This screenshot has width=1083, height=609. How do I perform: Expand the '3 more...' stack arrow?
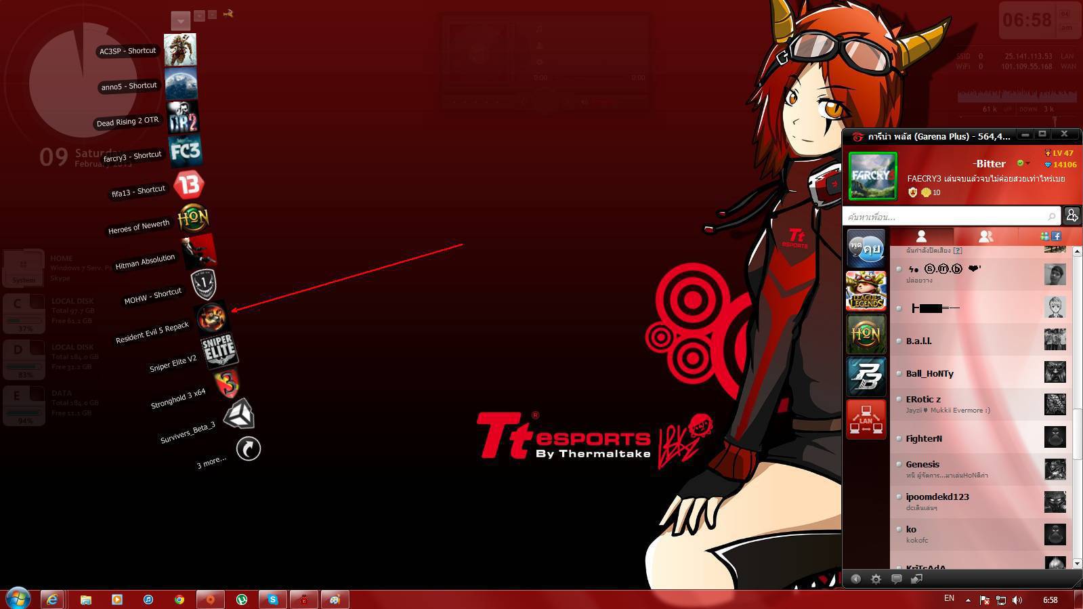(249, 448)
